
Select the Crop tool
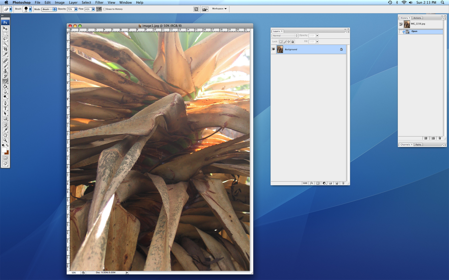coord(5,49)
